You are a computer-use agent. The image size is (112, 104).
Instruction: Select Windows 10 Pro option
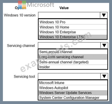73,22
